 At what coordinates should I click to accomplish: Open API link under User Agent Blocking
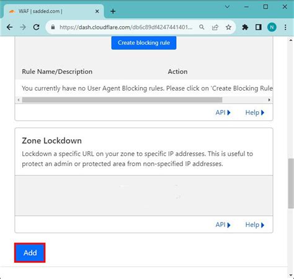223,112
